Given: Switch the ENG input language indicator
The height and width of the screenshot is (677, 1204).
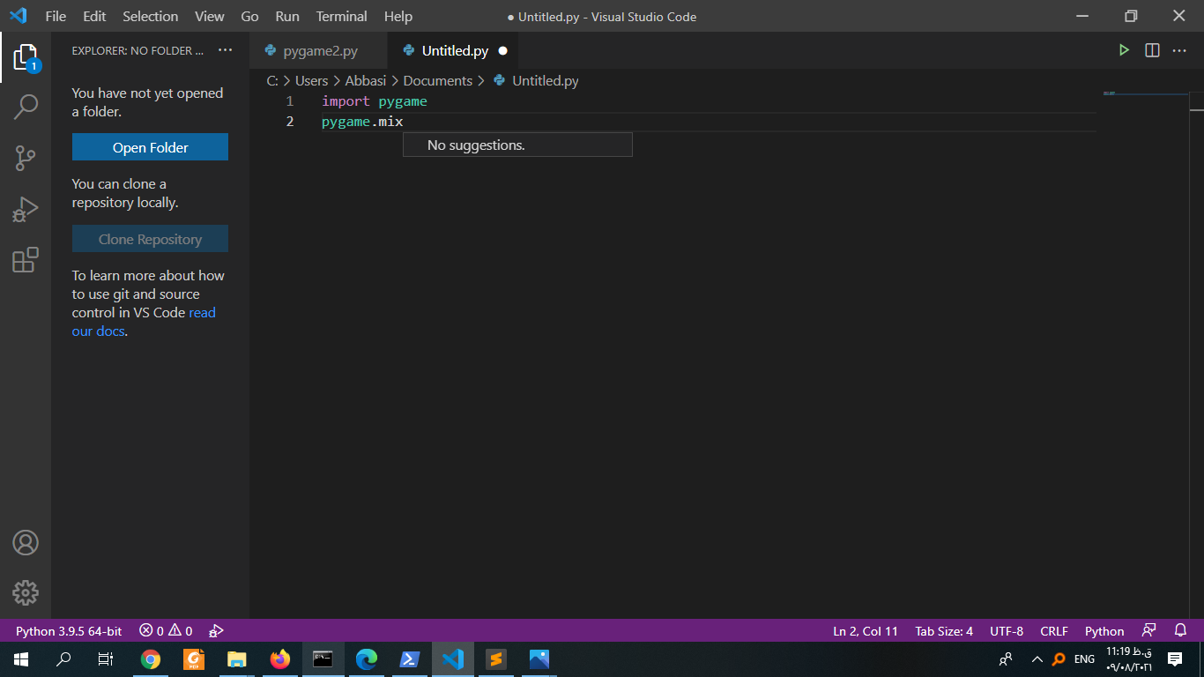Looking at the screenshot, I should pos(1084,659).
